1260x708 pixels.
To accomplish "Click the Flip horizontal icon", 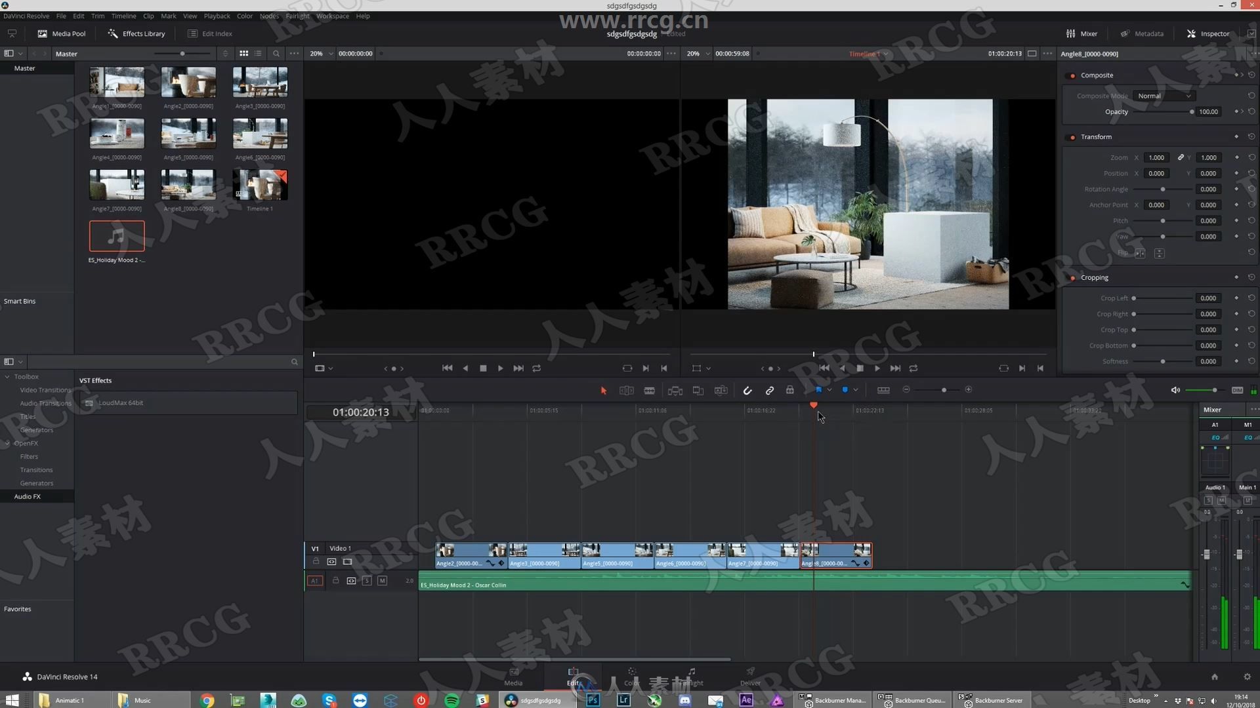I will (x=1141, y=253).
